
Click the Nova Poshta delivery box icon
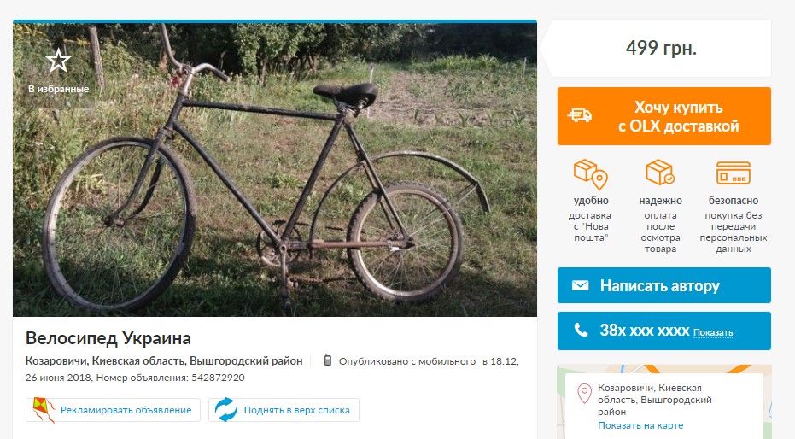(x=590, y=174)
